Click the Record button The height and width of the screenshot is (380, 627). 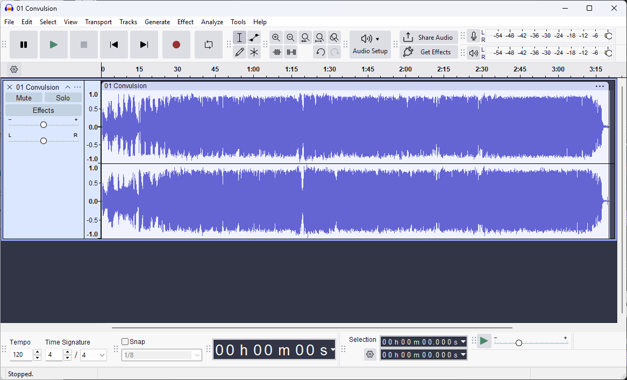[176, 45]
